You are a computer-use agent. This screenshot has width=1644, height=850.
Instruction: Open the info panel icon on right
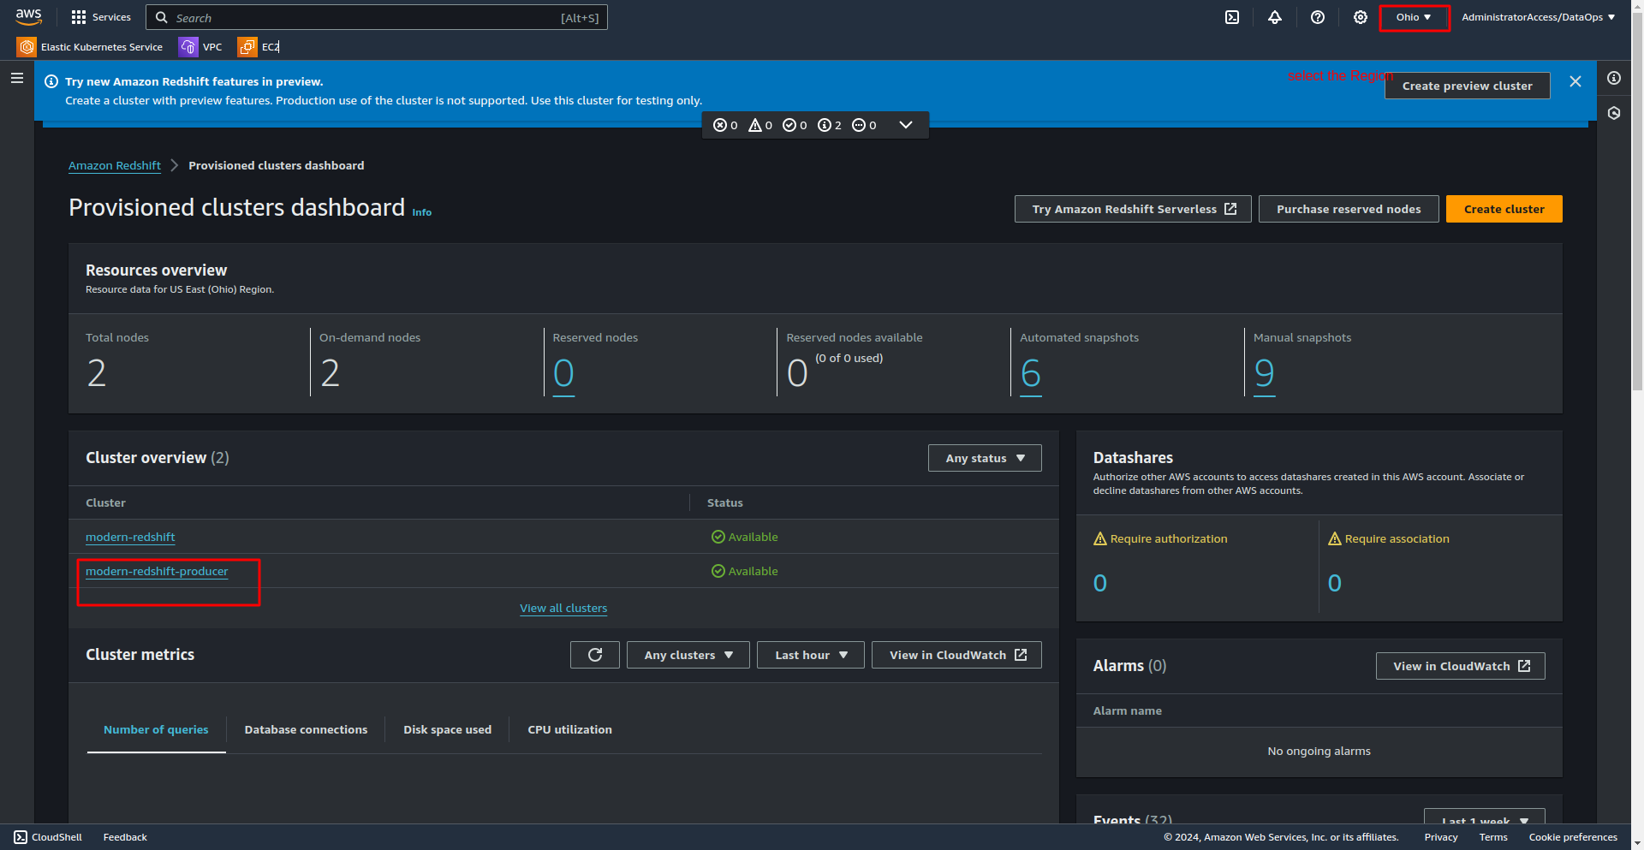tap(1614, 78)
